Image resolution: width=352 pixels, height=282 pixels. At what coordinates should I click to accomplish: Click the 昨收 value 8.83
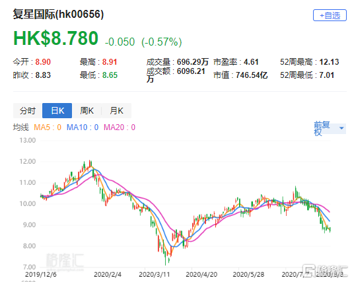(x=43, y=75)
